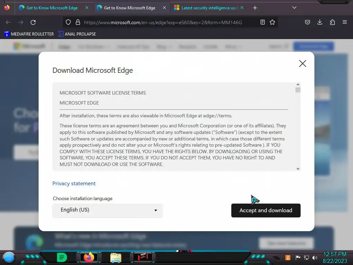Click the MICROSOFT EDGE heading in license terms

tap(79, 103)
